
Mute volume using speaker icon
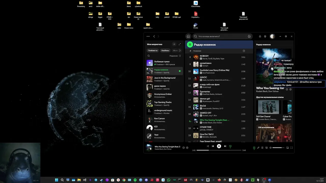(270, 148)
